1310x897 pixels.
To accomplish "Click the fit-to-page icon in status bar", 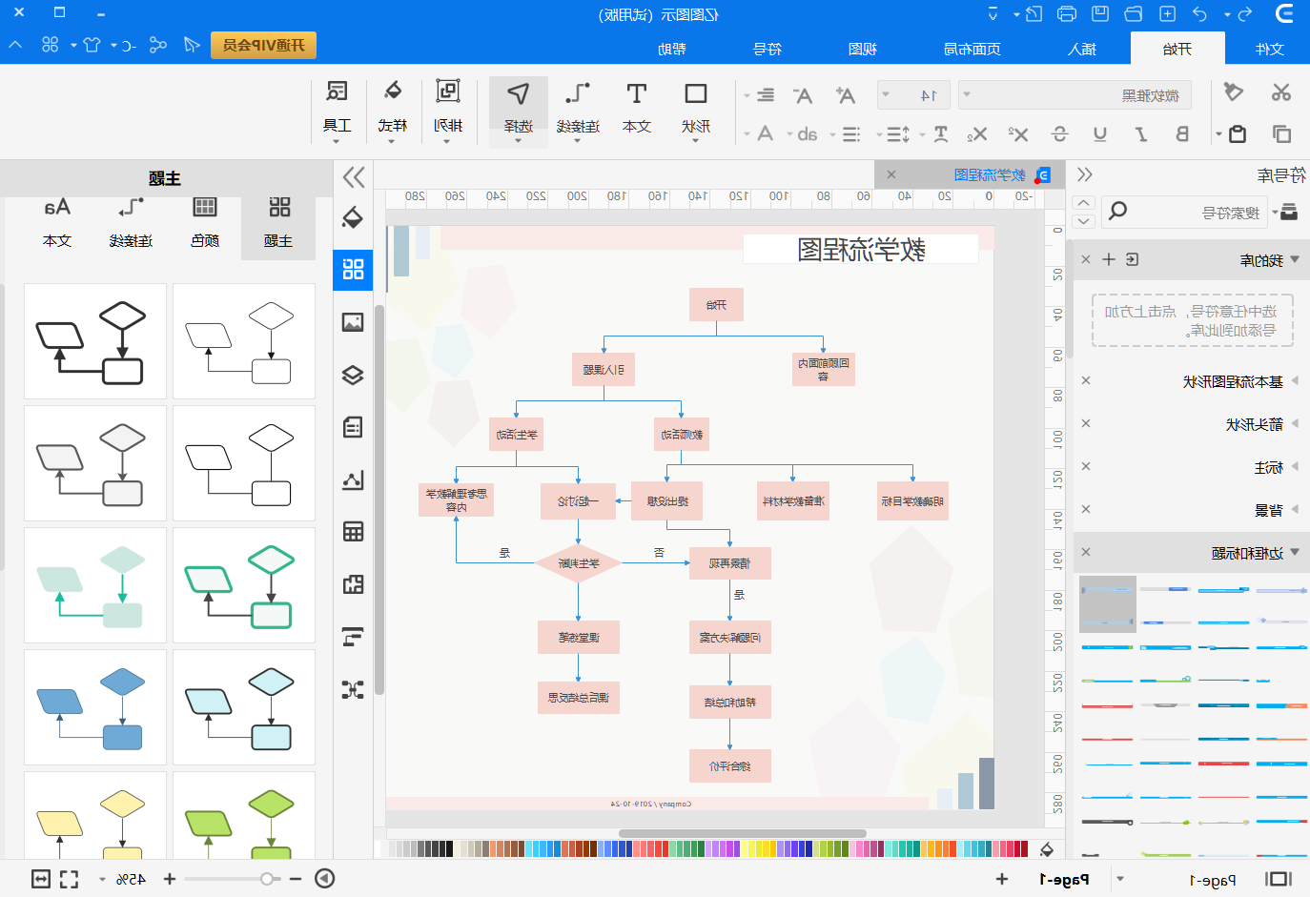I will (x=41, y=879).
